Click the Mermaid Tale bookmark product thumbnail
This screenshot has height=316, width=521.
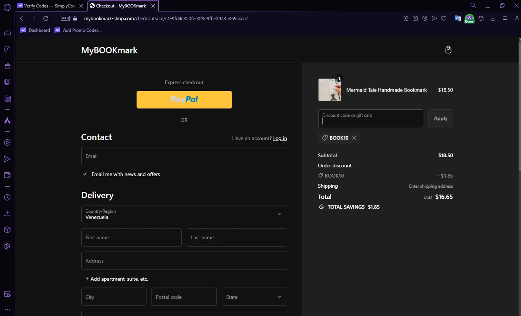click(330, 90)
